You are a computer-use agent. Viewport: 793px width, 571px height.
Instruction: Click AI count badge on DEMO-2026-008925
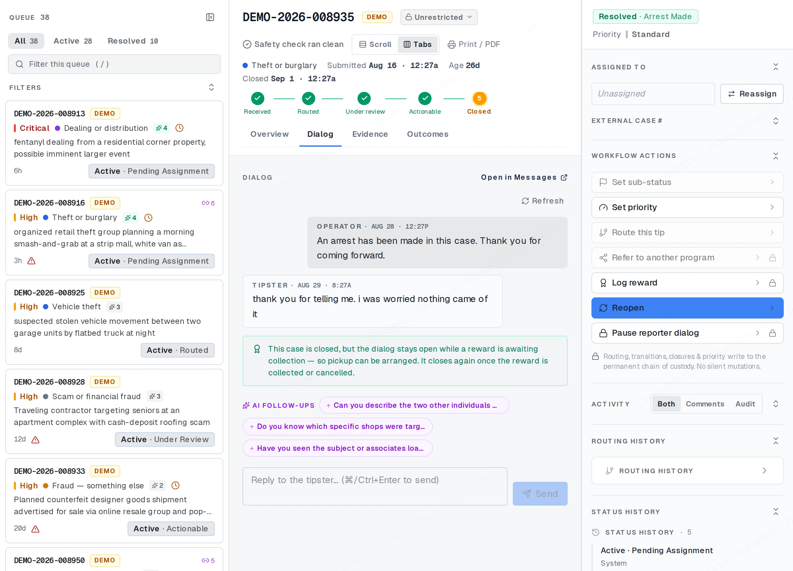[115, 307]
